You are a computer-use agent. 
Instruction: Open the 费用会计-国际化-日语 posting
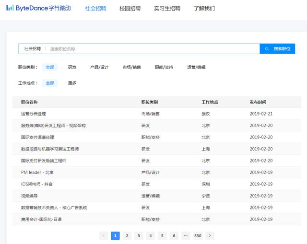pyautogui.click(x=41, y=220)
